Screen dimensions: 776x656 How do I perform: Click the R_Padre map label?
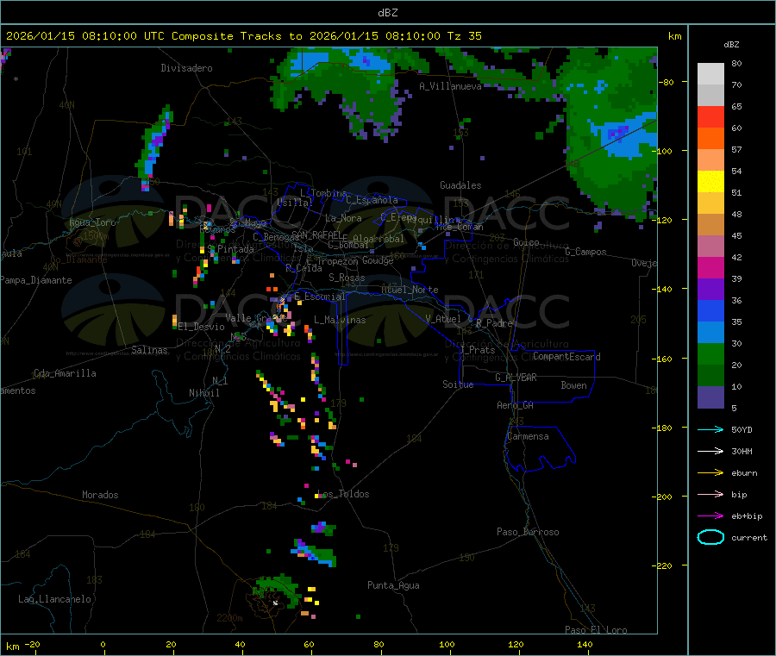pyautogui.click(x=494, y=323)
